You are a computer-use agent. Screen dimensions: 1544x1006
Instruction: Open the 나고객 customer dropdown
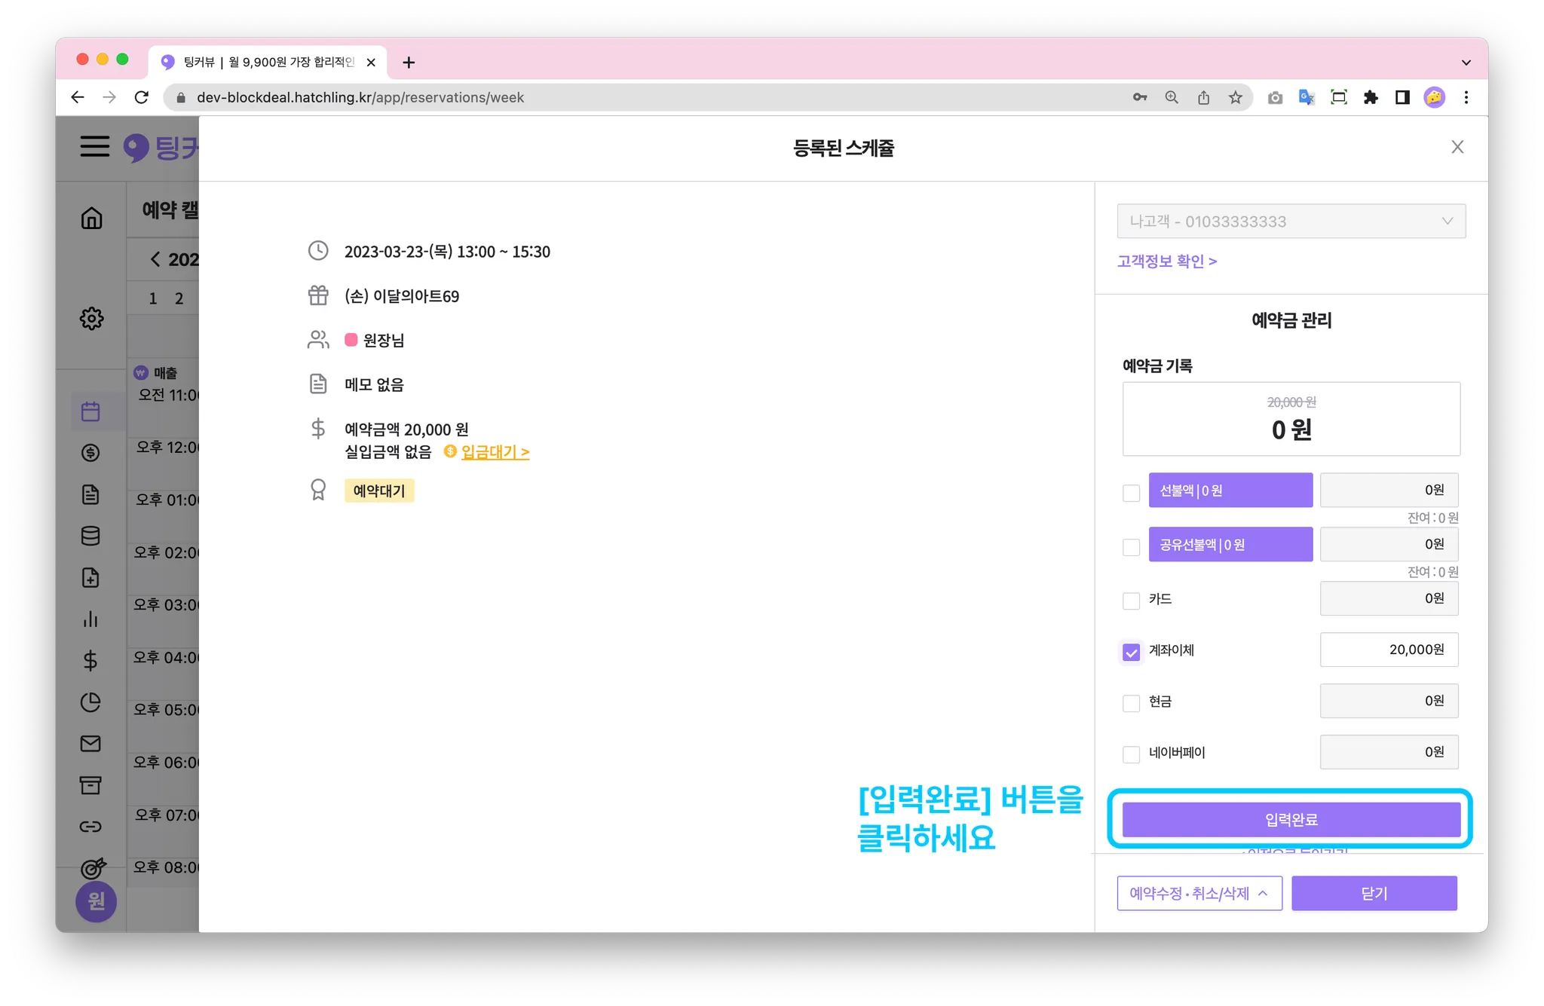1291,222
